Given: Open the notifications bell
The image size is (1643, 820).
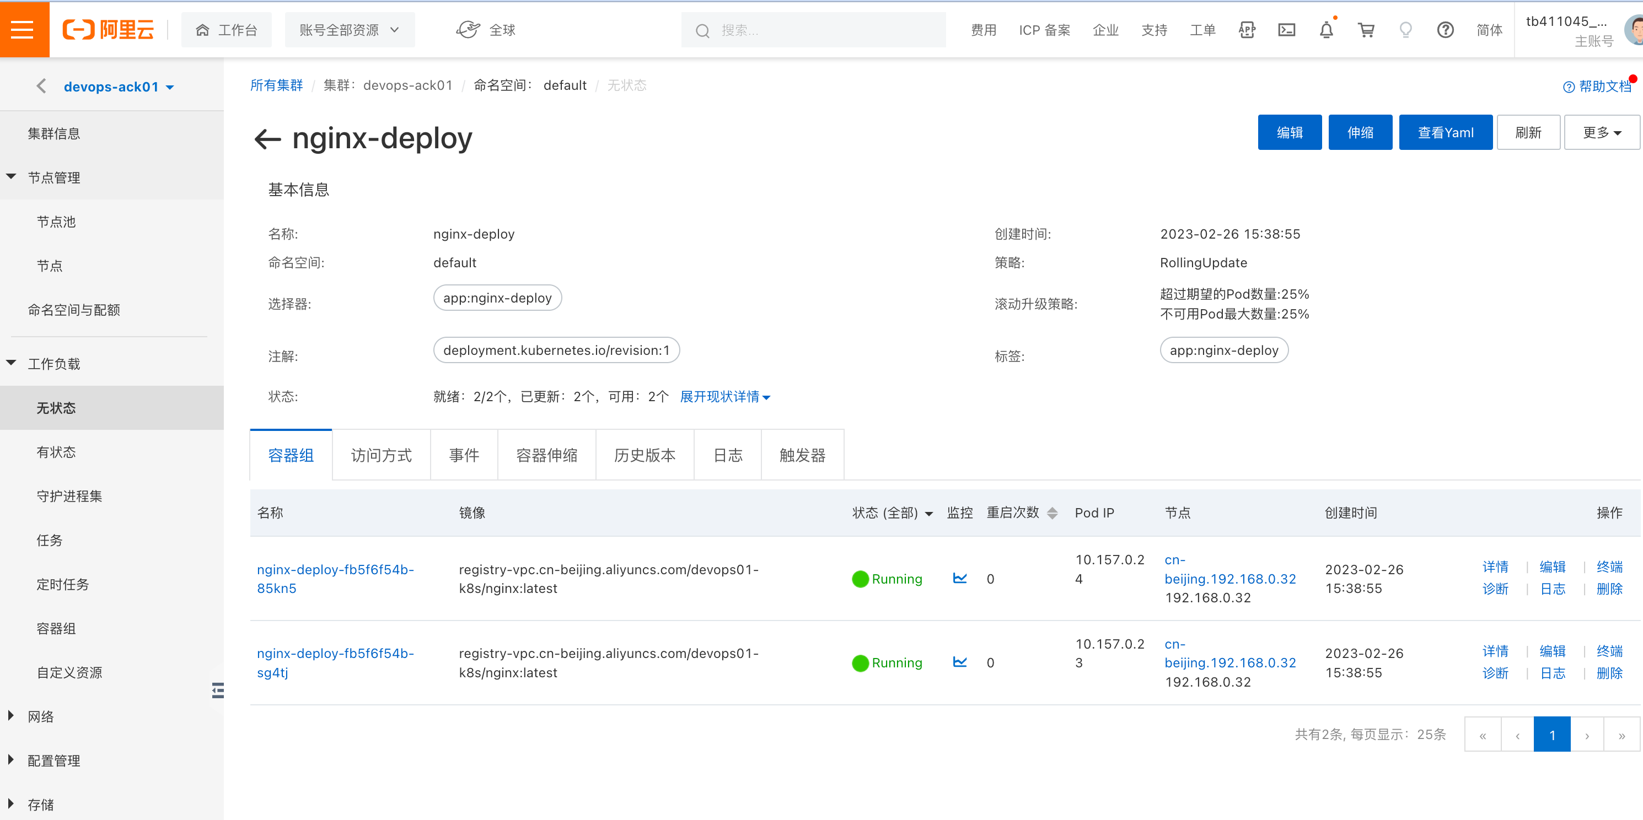Looking at the screenshot, I should [1326, 30].
